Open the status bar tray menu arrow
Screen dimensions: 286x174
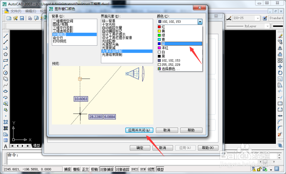pos(271,170)
